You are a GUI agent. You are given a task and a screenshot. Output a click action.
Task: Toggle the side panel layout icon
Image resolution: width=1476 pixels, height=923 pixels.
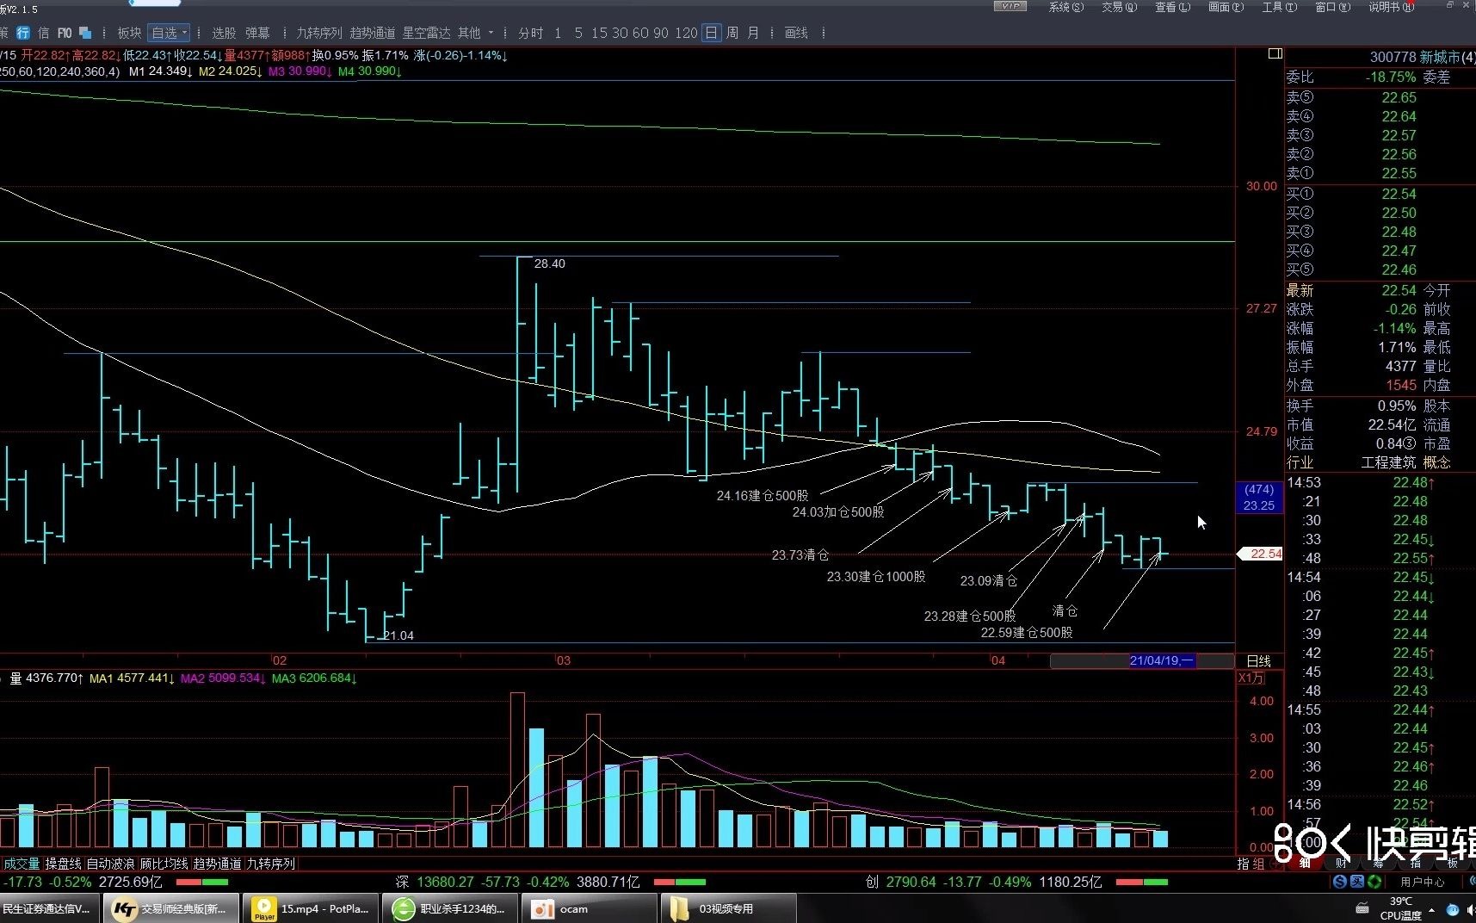pyautogui.click(x=1275, y=53)
